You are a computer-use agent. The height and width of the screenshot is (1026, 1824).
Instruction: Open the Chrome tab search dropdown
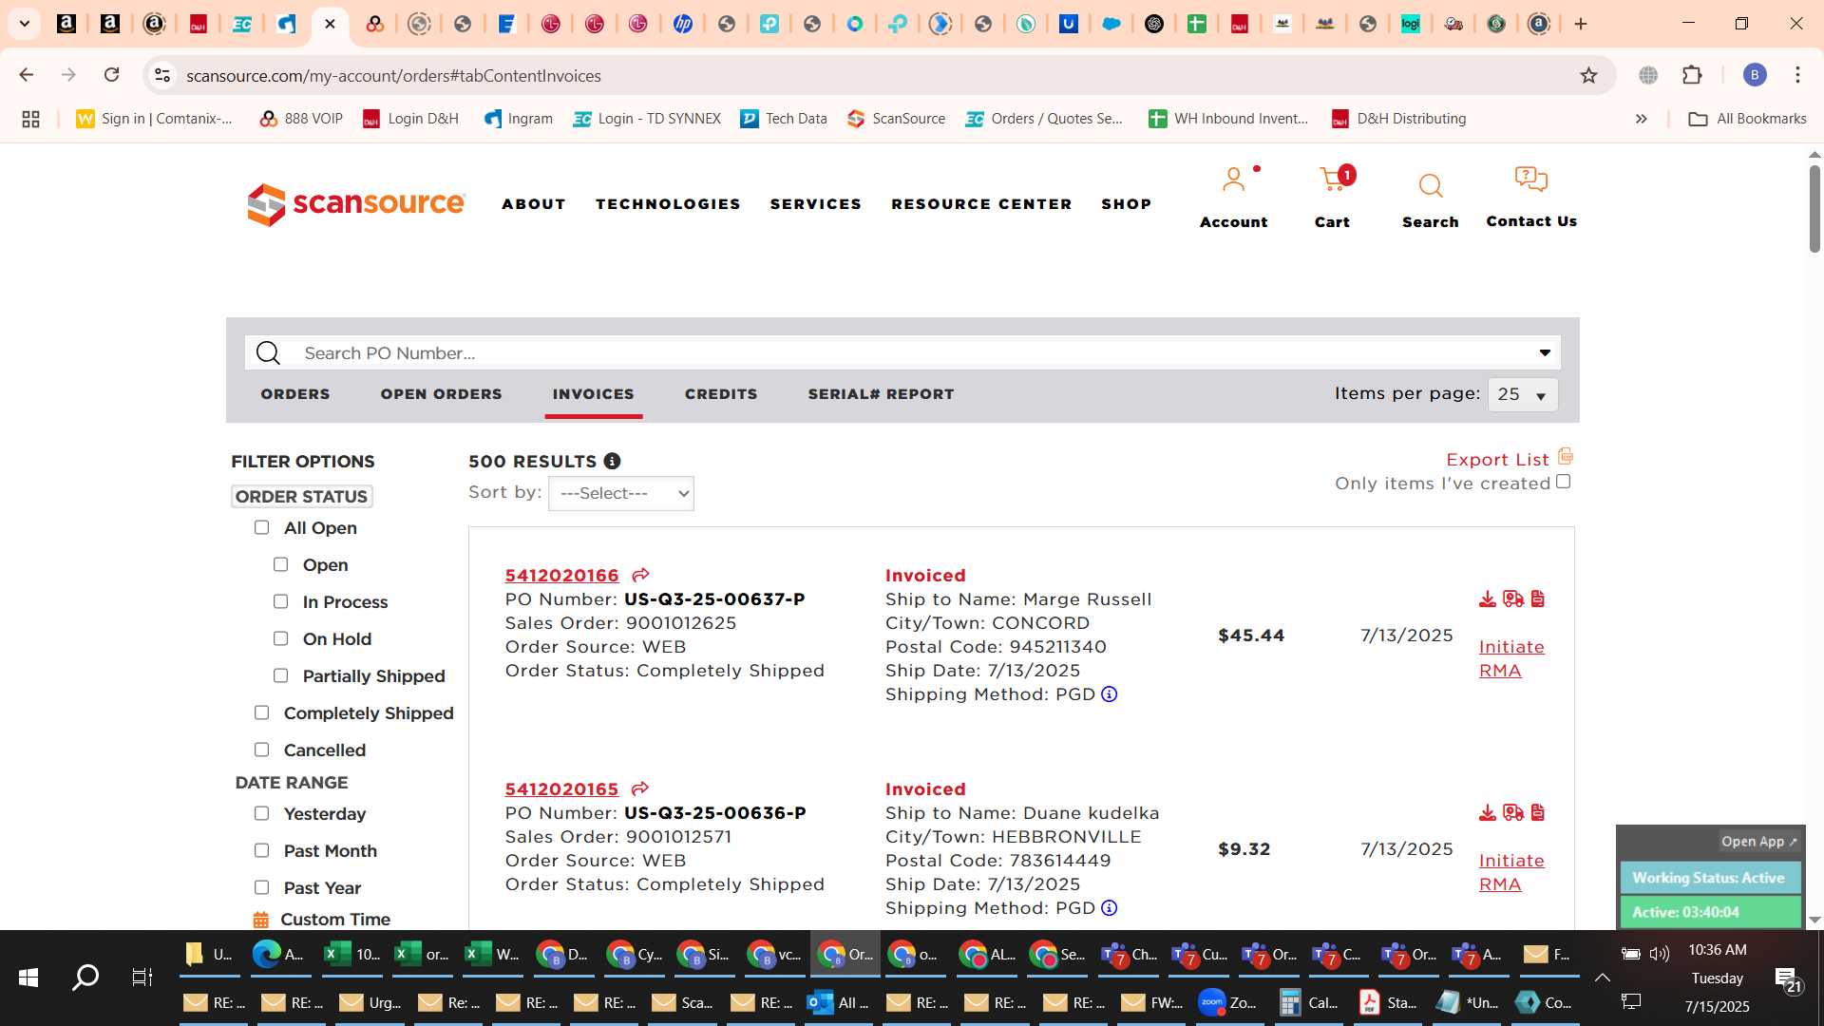point(25,24)
